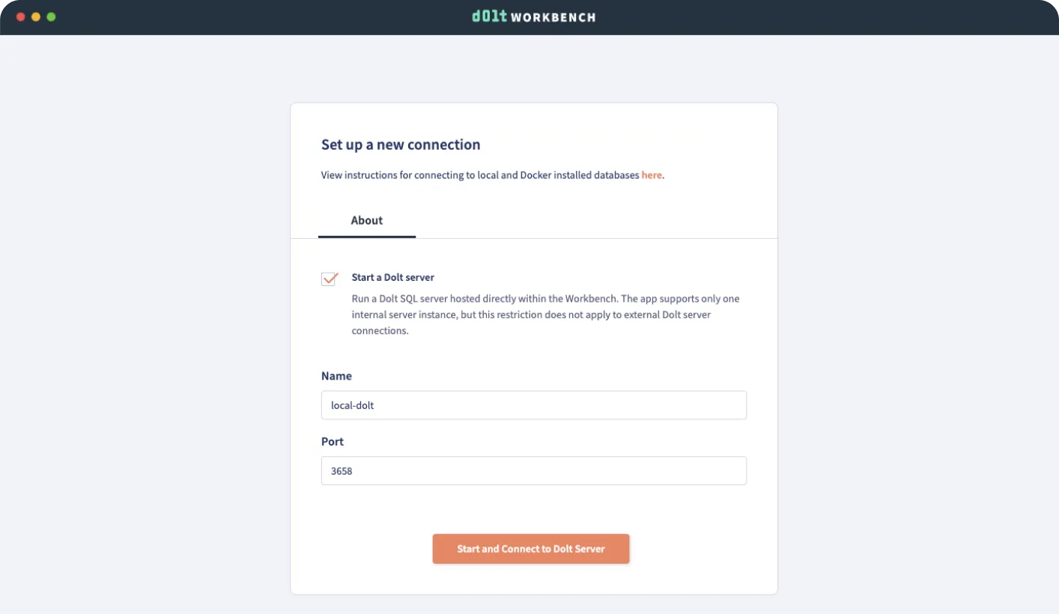Image resolution: width=1059 pixels, height=614 pixels.
Task: Close the window with the red button
Action: click(20, 16)
